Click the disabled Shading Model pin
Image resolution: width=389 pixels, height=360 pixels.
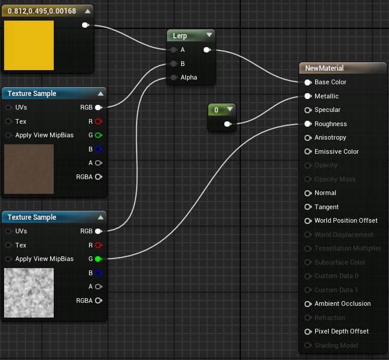click(x=308, y=345)
